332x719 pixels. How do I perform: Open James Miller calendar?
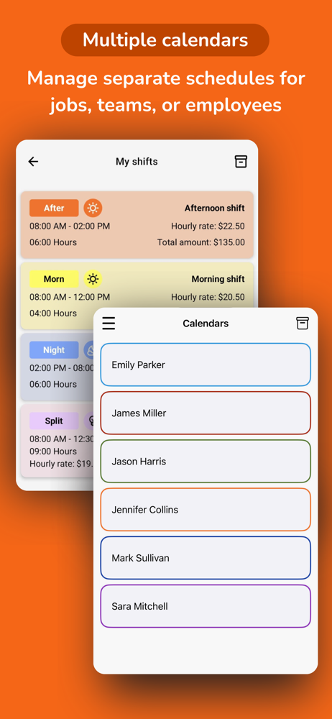206,413
